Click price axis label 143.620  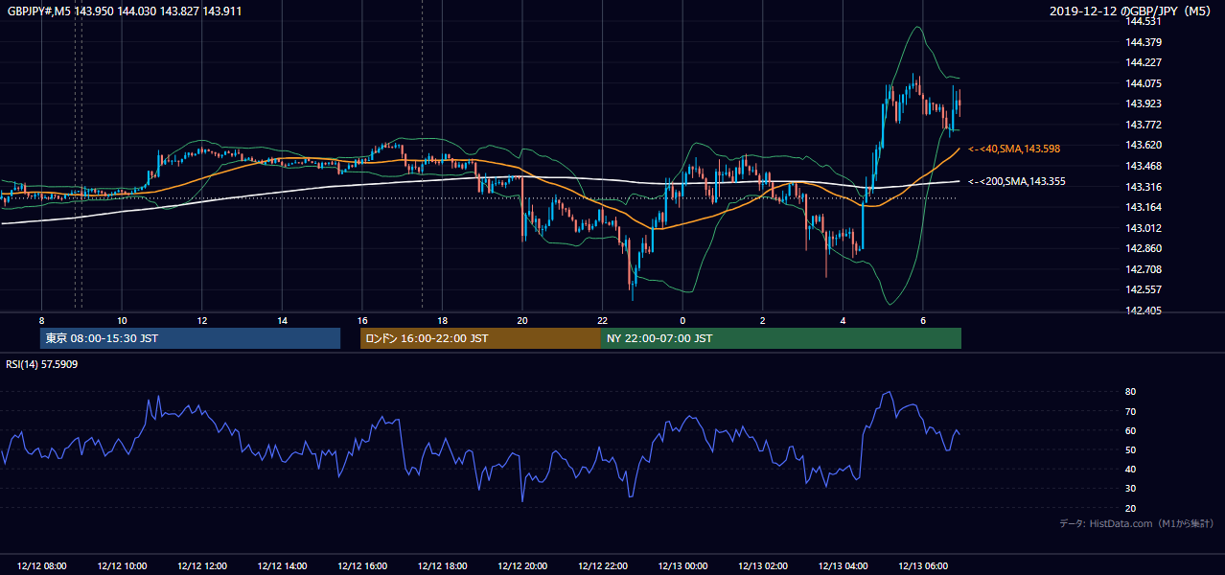point(1144,145)
